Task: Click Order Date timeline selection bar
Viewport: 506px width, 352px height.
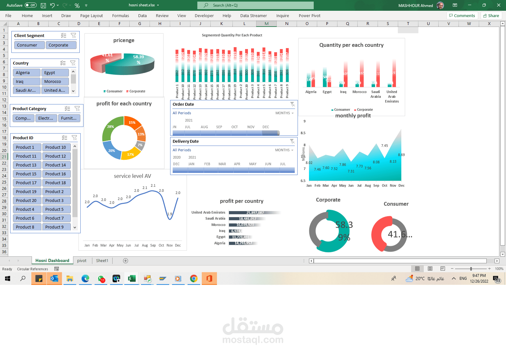Action: tap(226, 133)
